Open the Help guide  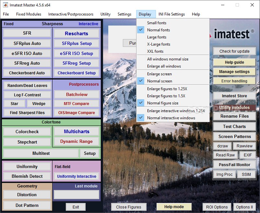point(234,62)
